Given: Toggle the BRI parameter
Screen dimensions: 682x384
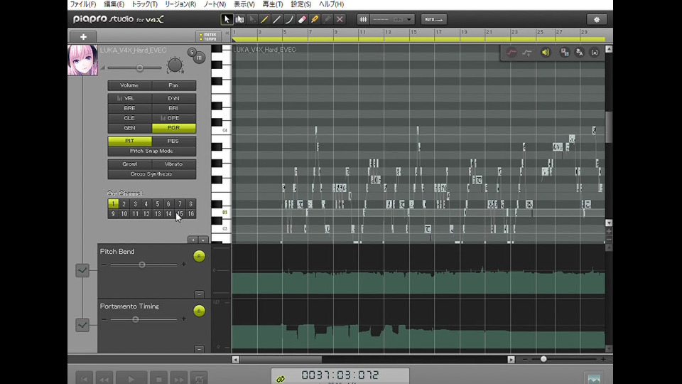Looking at the screenshot, I should pos(173,108).
